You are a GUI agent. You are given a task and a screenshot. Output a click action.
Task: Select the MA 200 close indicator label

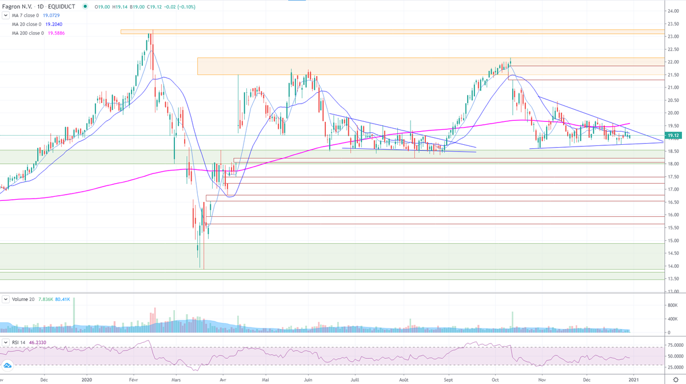[x=28, y=34]
